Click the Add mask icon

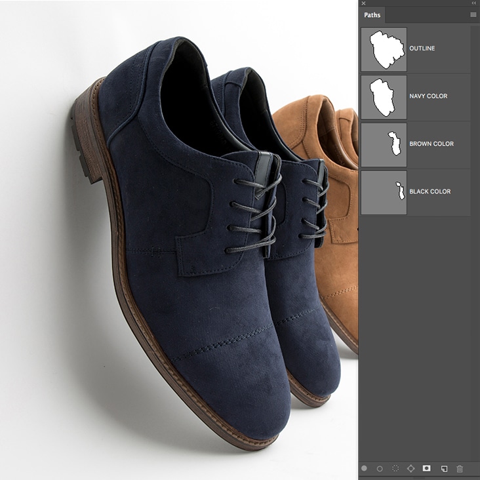click(x=427, y=469)
